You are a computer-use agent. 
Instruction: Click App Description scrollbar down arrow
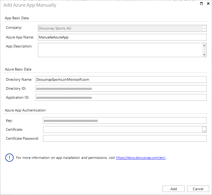[x=204, y=55]
